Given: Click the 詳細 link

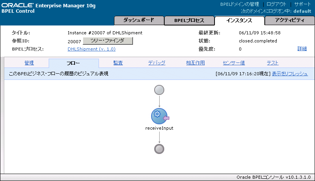Looking at the screenshot, I should (x=302, y=49).
